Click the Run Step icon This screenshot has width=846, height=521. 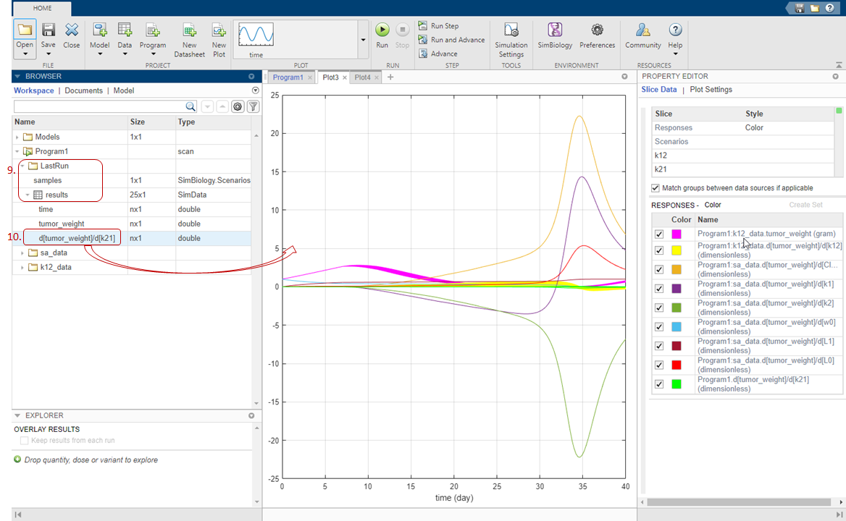[423, 26]
